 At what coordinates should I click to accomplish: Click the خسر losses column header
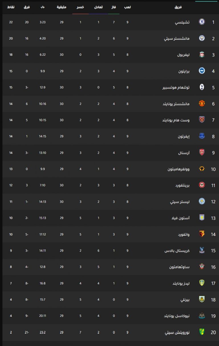[x=80, y=7]
